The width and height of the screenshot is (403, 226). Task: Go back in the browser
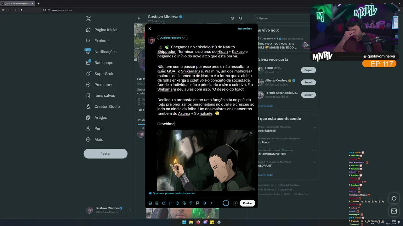tap(9, 10)
